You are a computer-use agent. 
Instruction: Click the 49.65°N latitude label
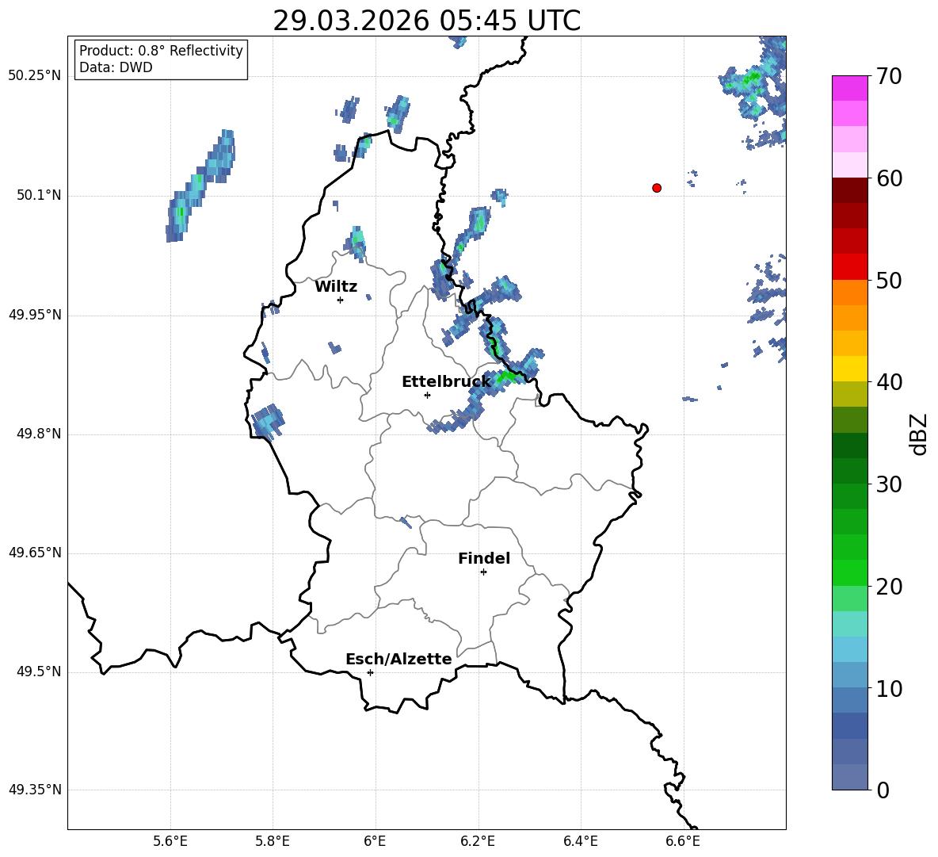(35, 553)
